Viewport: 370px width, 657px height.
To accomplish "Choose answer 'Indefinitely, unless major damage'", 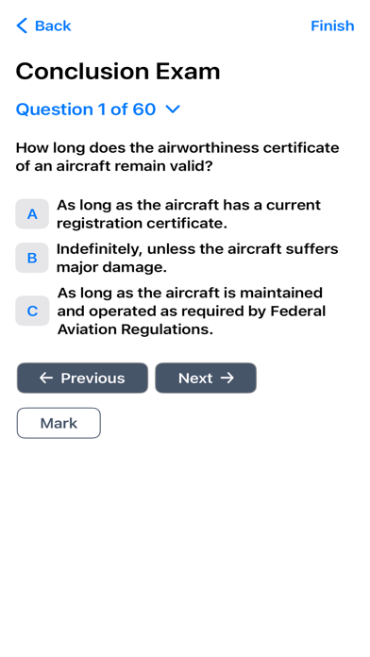I will point(197,258).
